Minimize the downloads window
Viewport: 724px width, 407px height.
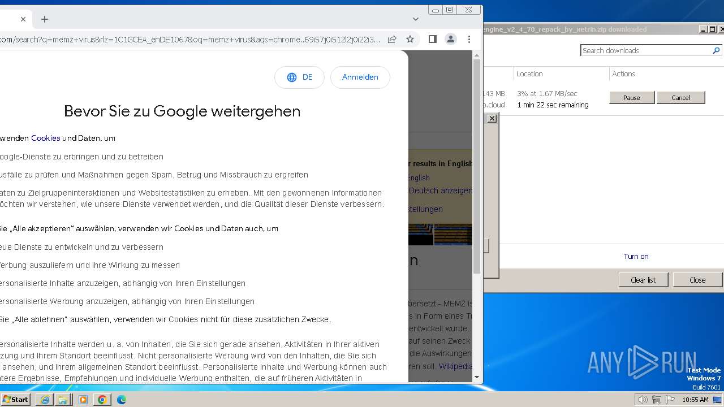[x=703, y=29]
